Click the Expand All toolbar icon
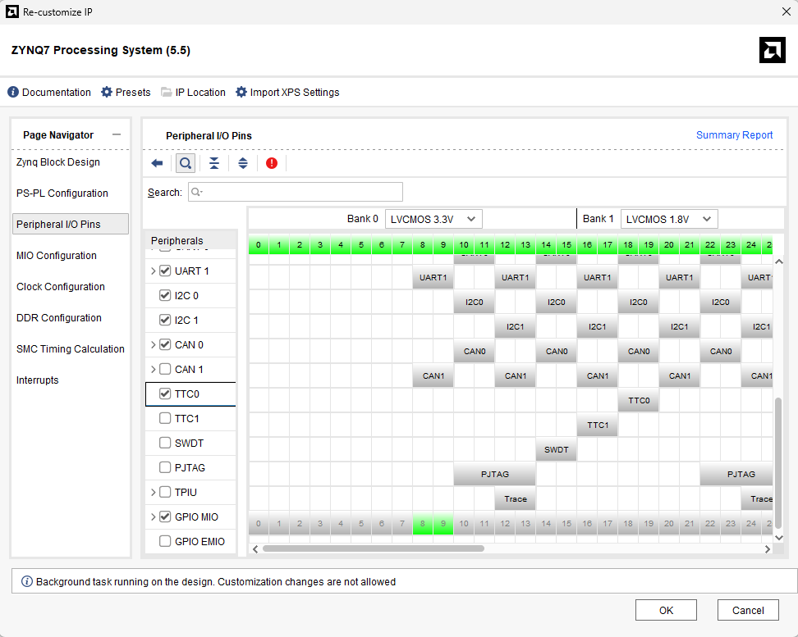 243,163
